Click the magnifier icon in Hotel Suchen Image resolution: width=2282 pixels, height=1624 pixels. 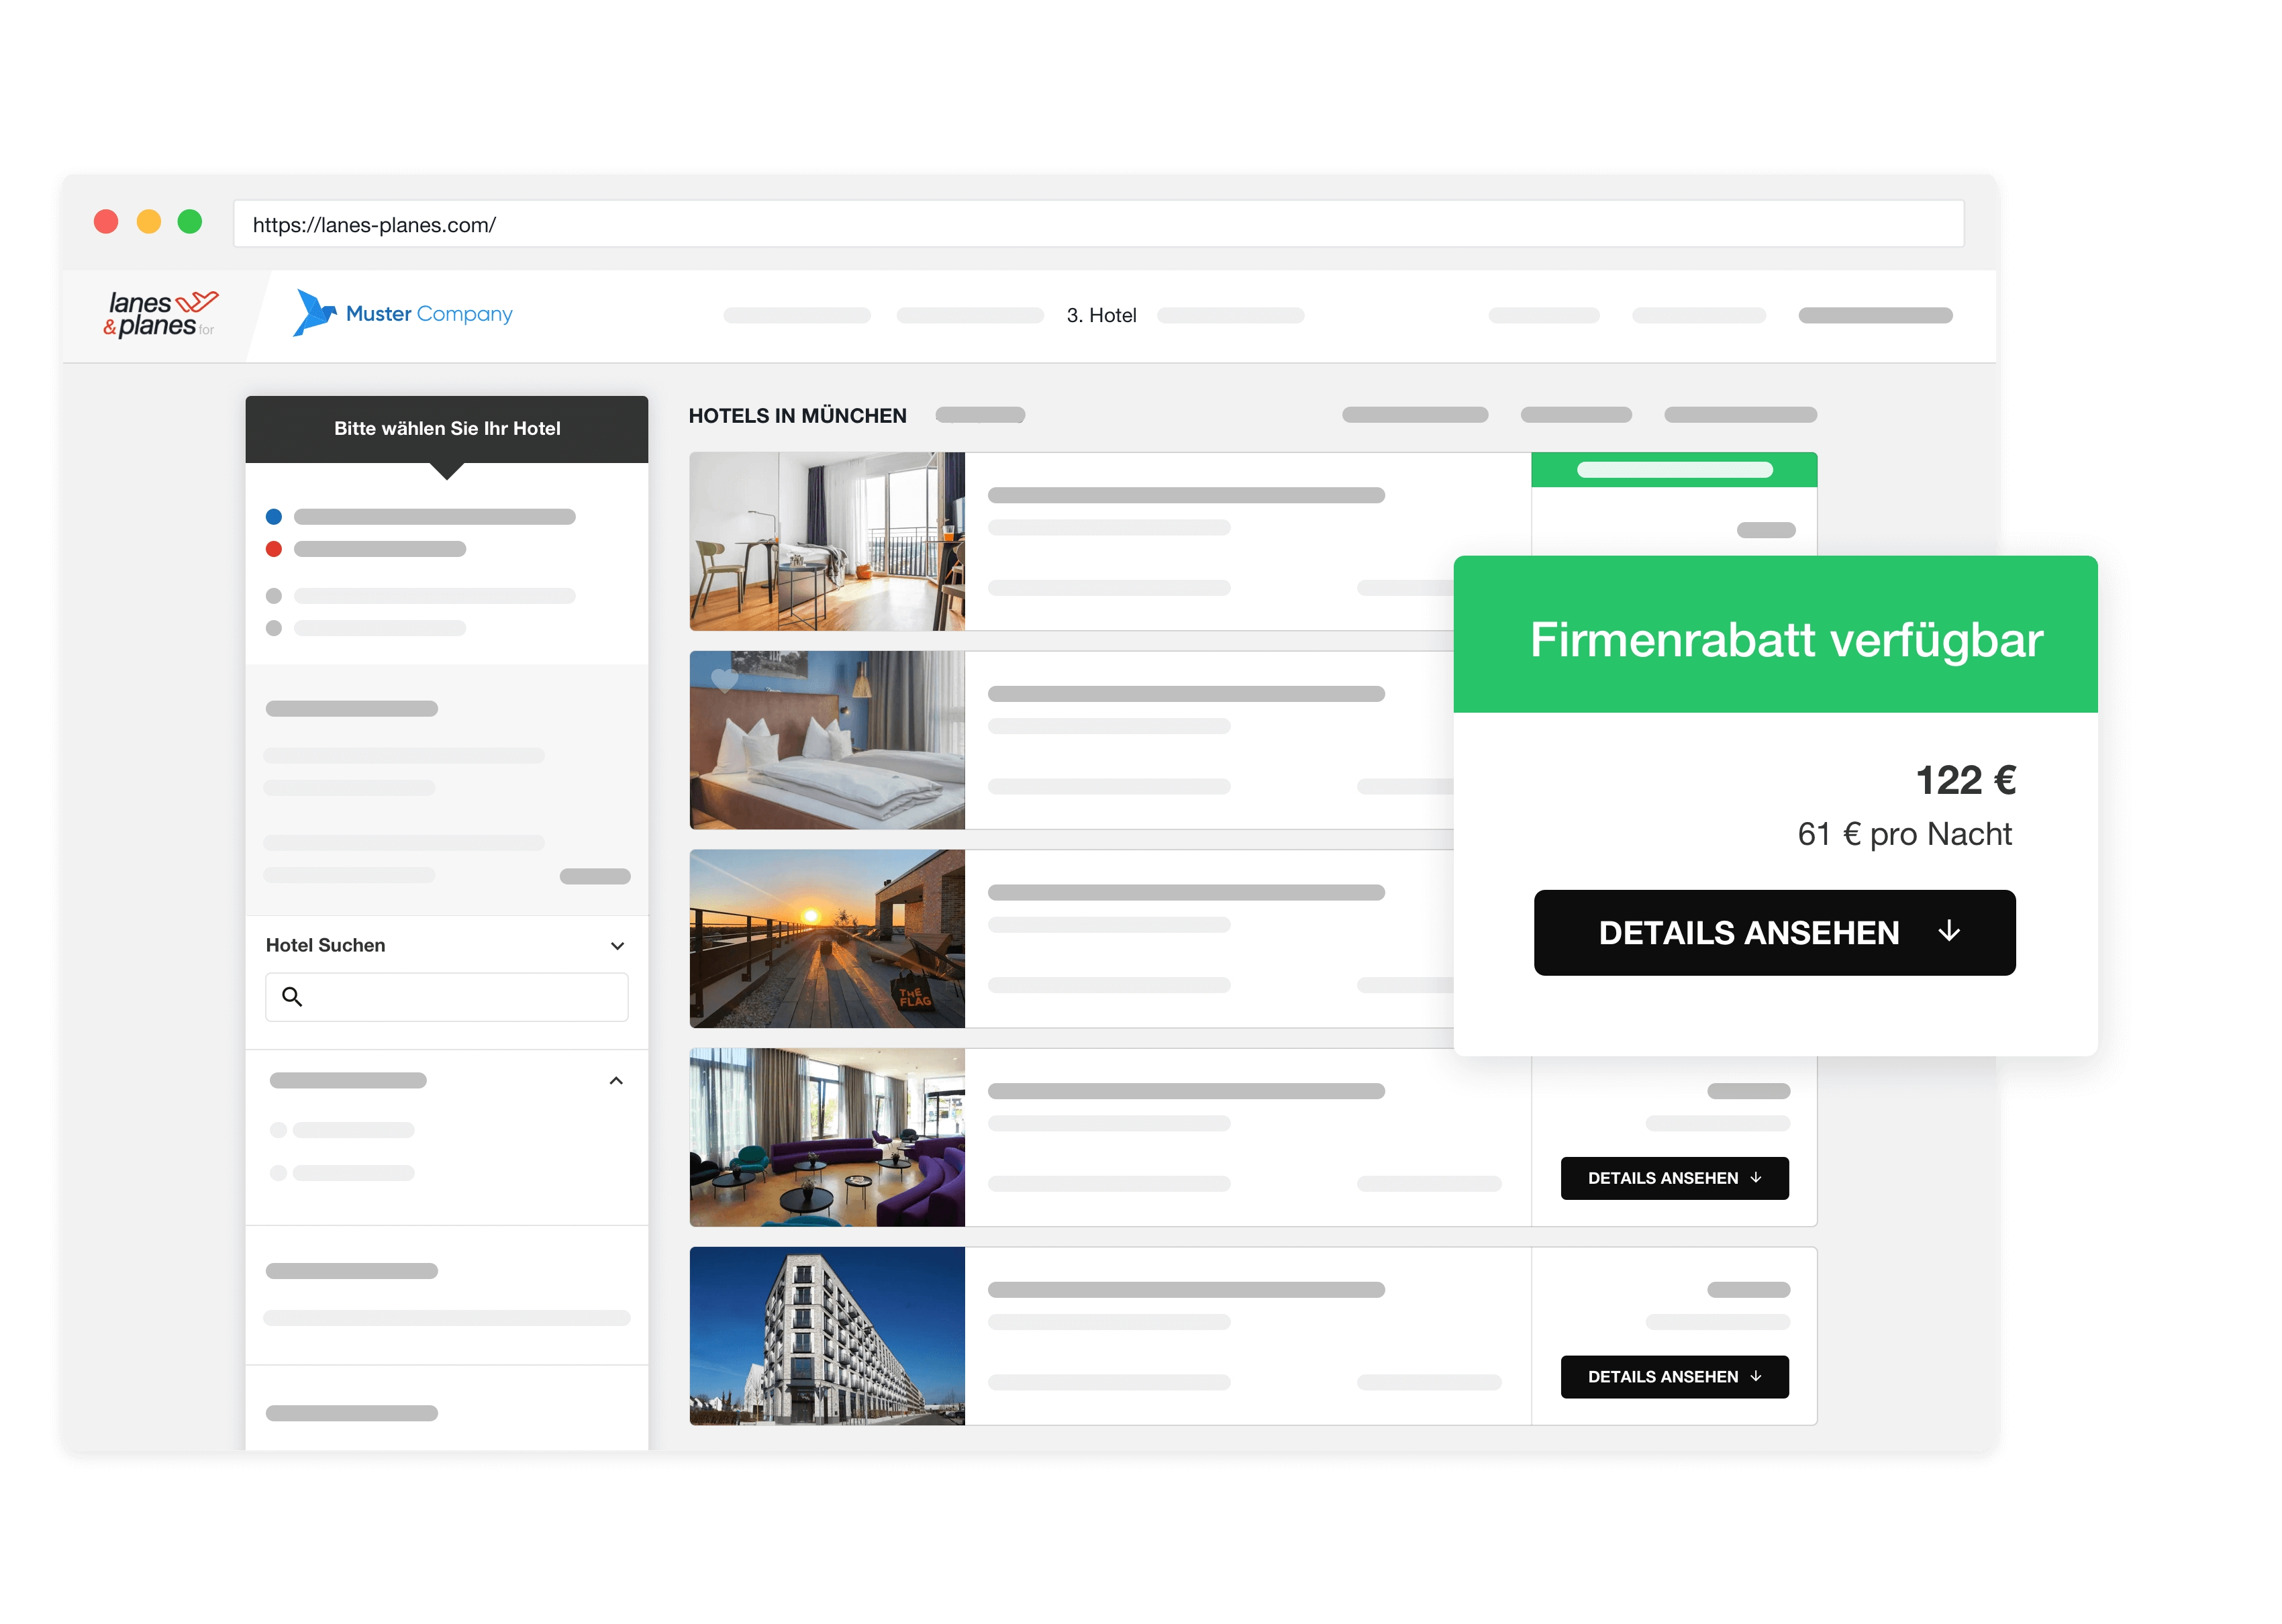tap(292, 997)
